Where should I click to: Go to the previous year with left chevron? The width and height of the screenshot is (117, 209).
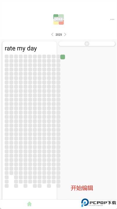[x=52, y=35]
